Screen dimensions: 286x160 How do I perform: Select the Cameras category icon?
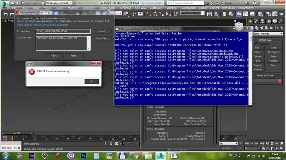(x=267, y=28)
